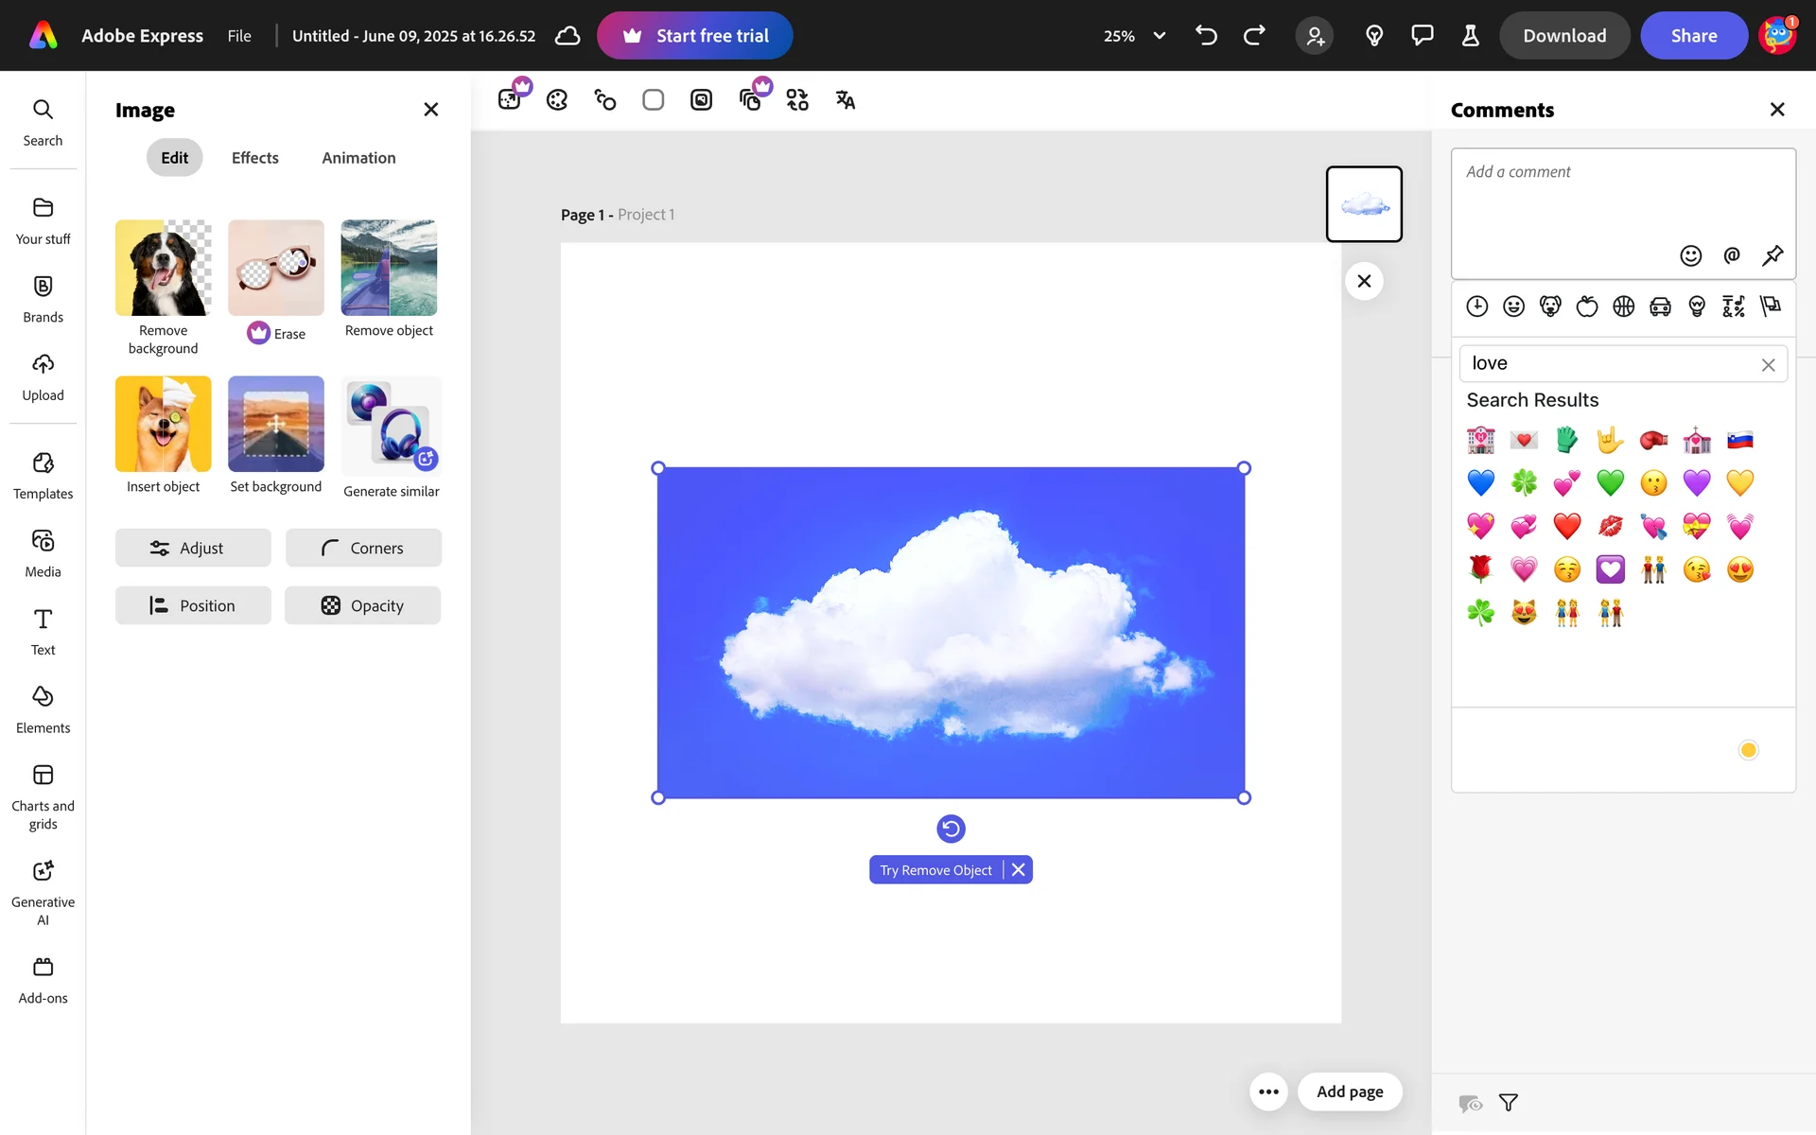
Task: Select the Insert object tool
Action: (163, 424)
